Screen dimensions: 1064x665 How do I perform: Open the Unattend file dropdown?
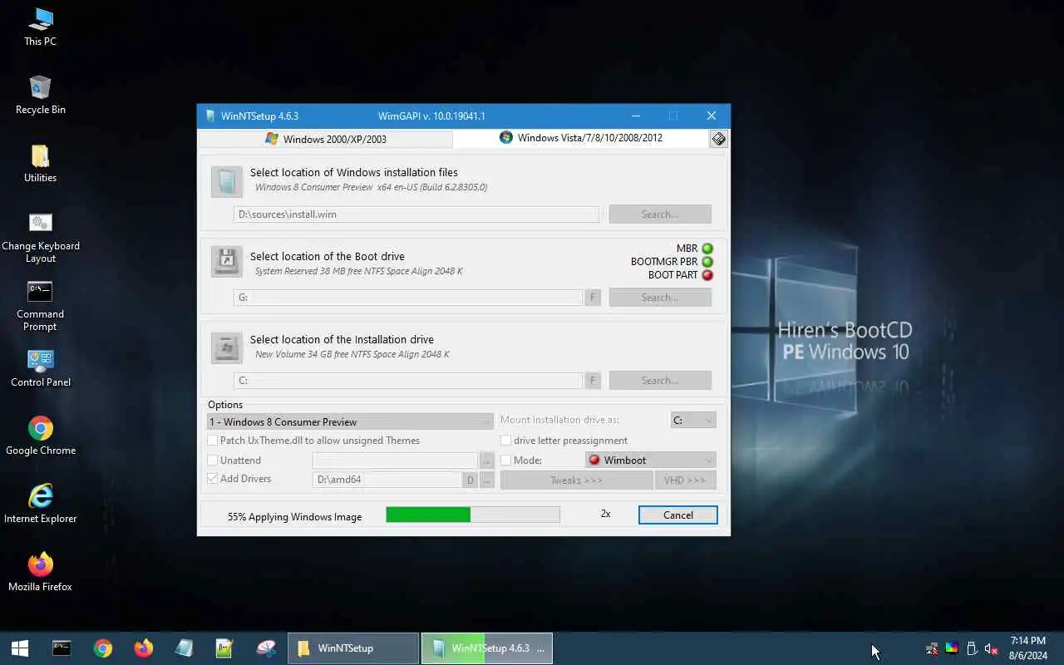tap(394, 460)
